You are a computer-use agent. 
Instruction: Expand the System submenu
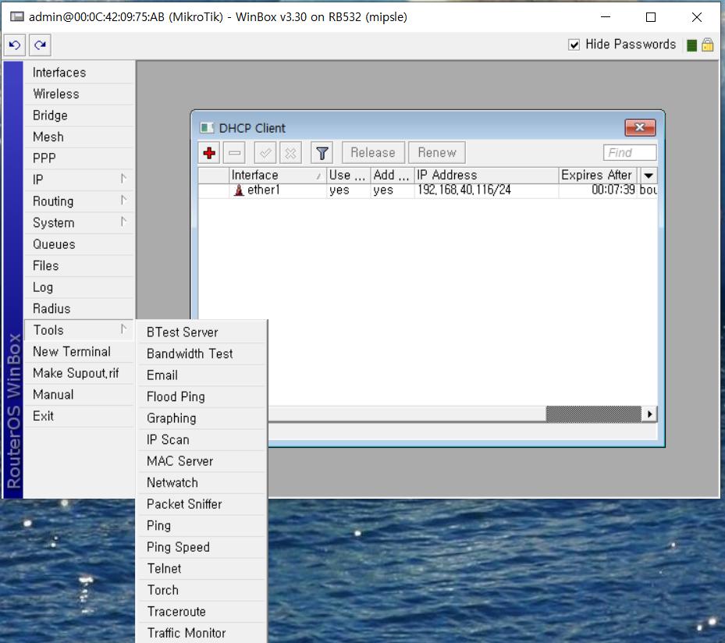pos(79,222)
